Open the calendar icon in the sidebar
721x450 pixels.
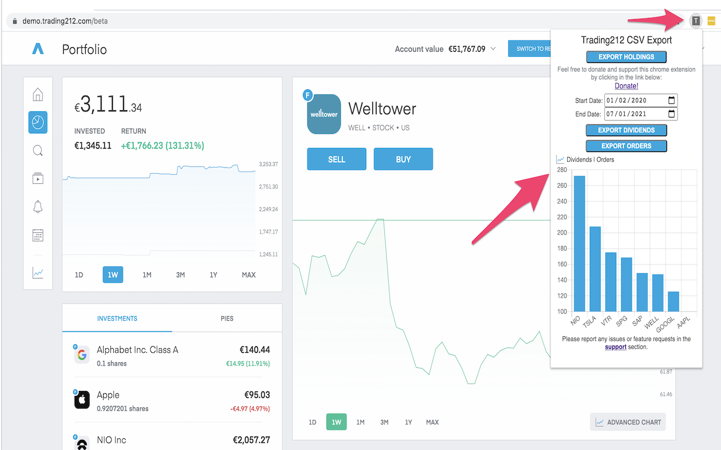37,235
